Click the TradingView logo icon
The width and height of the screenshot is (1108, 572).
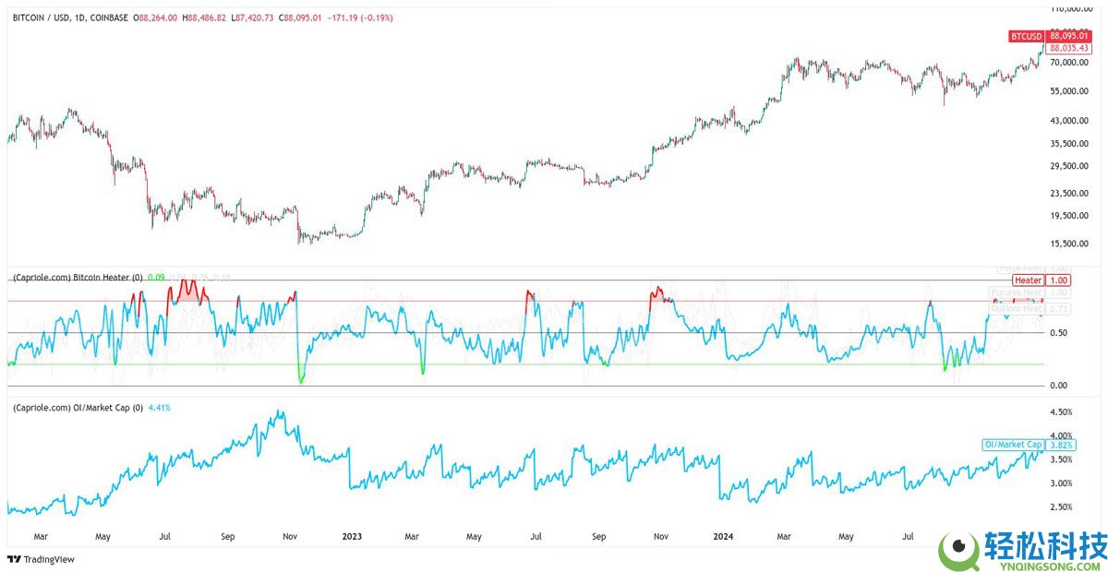(13, 559)
